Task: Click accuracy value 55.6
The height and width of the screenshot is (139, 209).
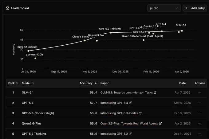Action: pyautogui.click(x=93, y=134)
